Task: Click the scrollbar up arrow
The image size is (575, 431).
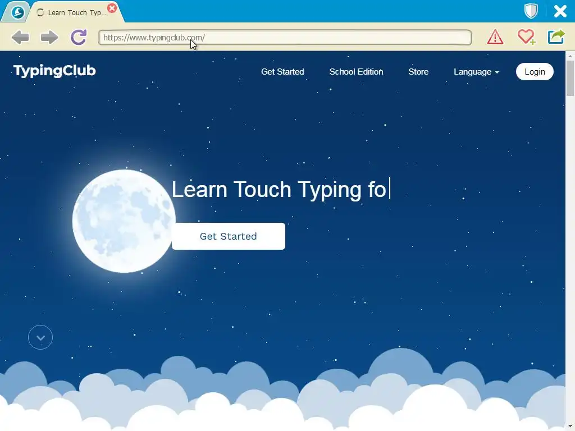Action: click(x=570, y=56)
